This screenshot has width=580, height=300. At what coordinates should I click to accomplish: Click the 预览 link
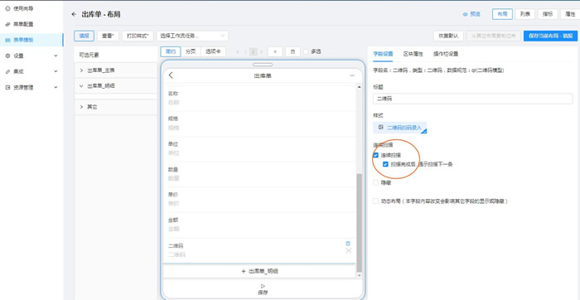click(475, 14)
